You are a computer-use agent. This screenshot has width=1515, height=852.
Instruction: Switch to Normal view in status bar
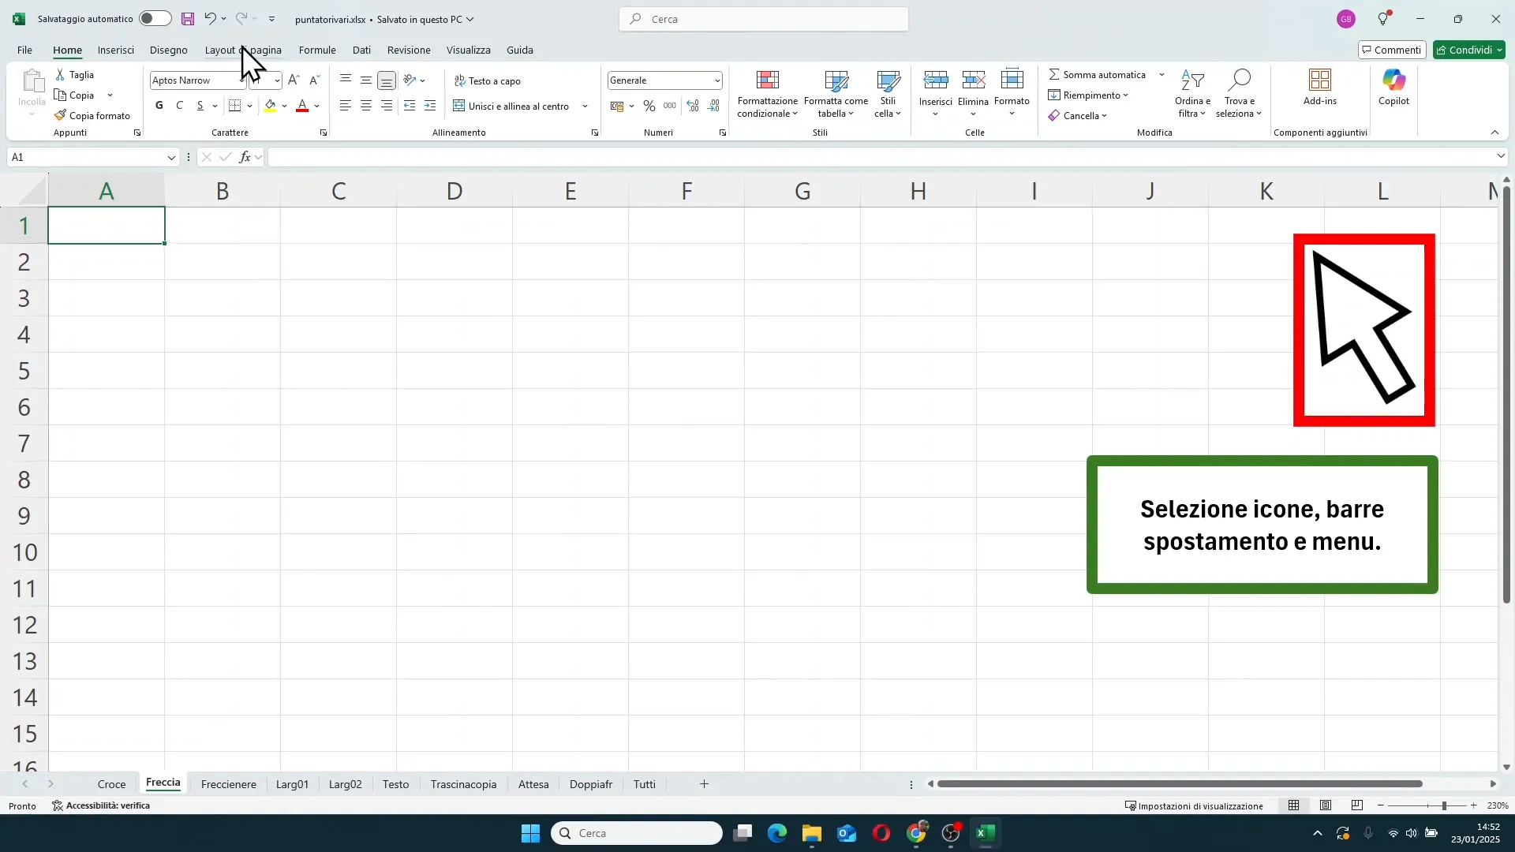(x=1294, y=805)
